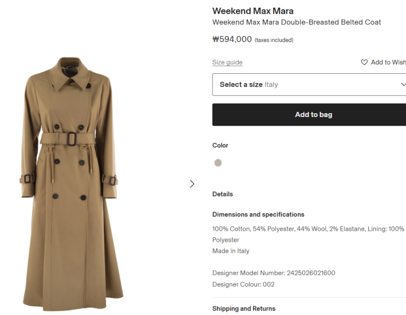This screenshot has width=406, height=315.
Task: Click the Double-Breasted Belted Coat product name
Action: coord(296,22)
